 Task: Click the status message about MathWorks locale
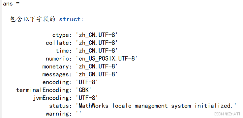[x=156, y=106]
